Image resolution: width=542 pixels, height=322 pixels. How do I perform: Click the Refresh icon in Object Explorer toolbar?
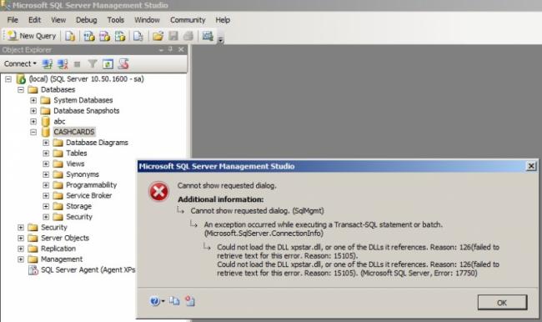(x=108, y=64)
